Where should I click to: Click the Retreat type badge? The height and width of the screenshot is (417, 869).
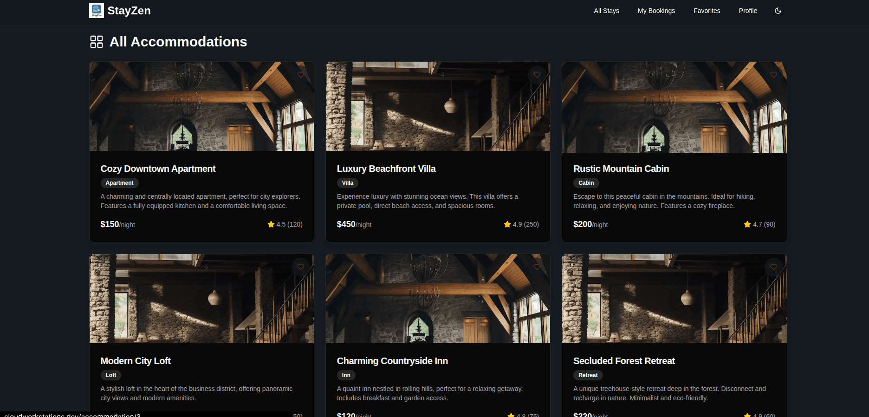pyautogui.click(x=588, y=375)
